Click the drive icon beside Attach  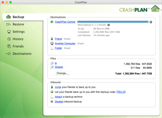(52, 97)
